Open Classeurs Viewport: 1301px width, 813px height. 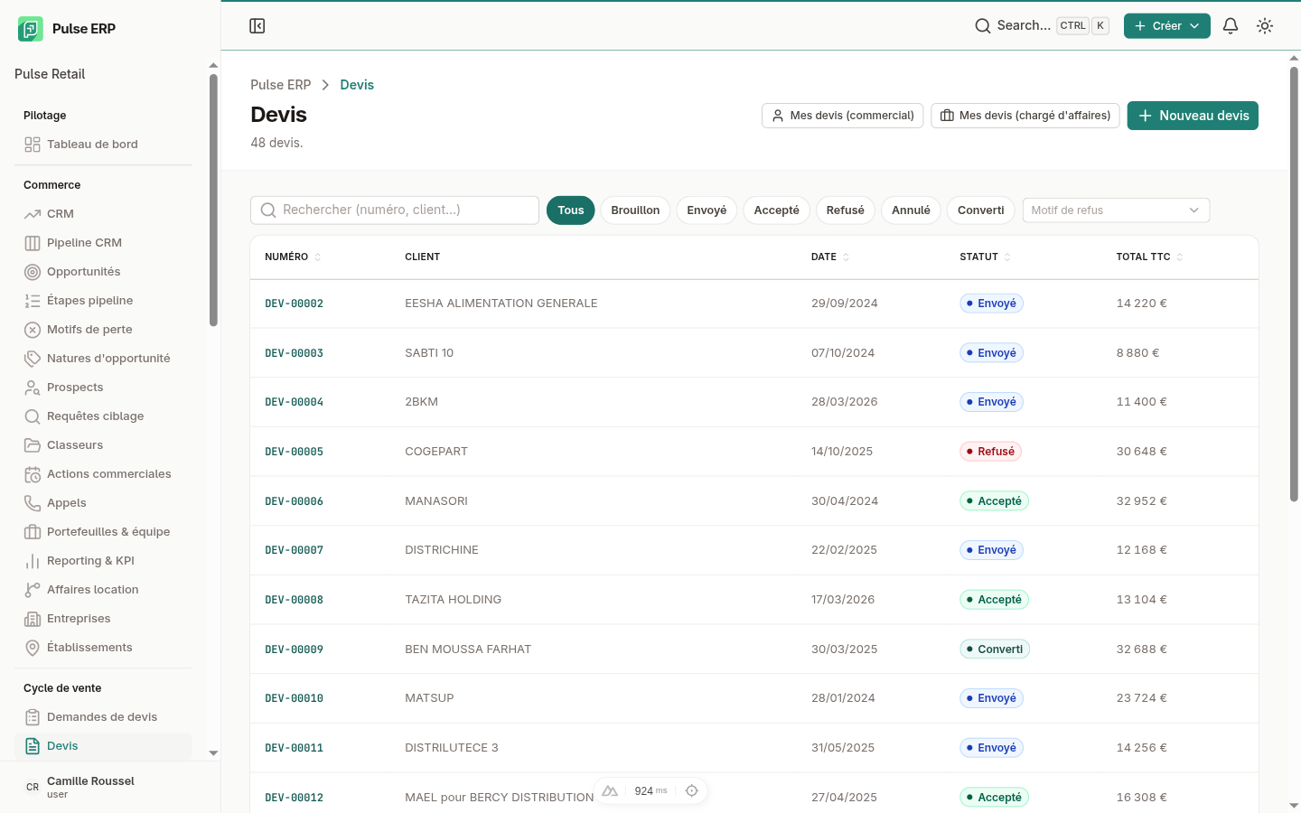[103, 445]
